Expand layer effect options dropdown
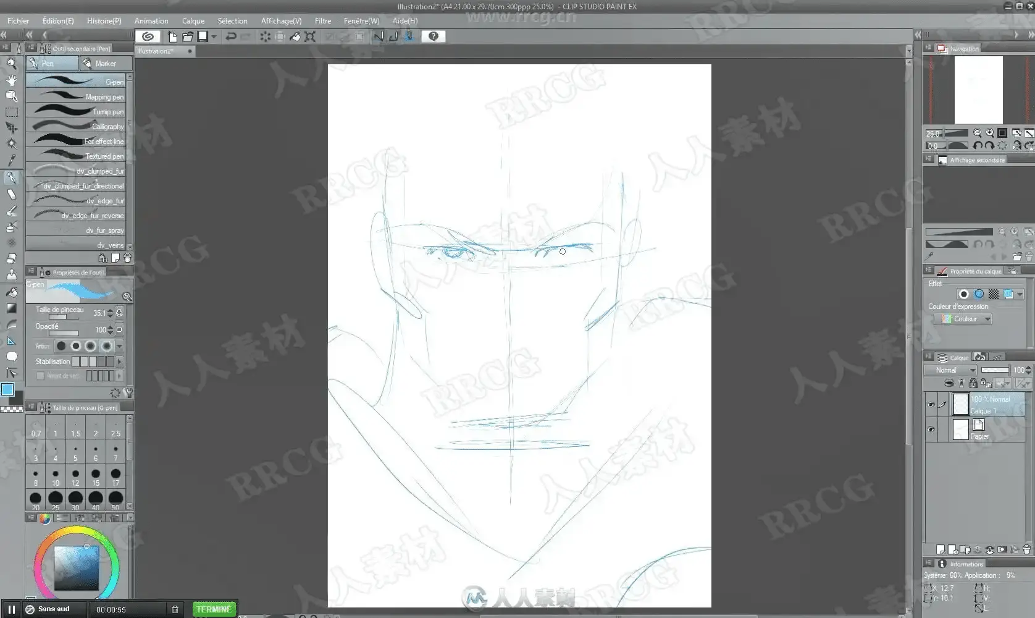This screenshot has width=1035, height=618. (x=1020, y=294)
